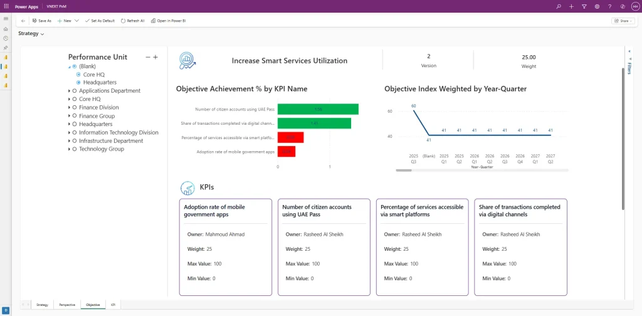Click the search magnifier icon in header
Screen dimensions: 642x316
tap(559, 6)
